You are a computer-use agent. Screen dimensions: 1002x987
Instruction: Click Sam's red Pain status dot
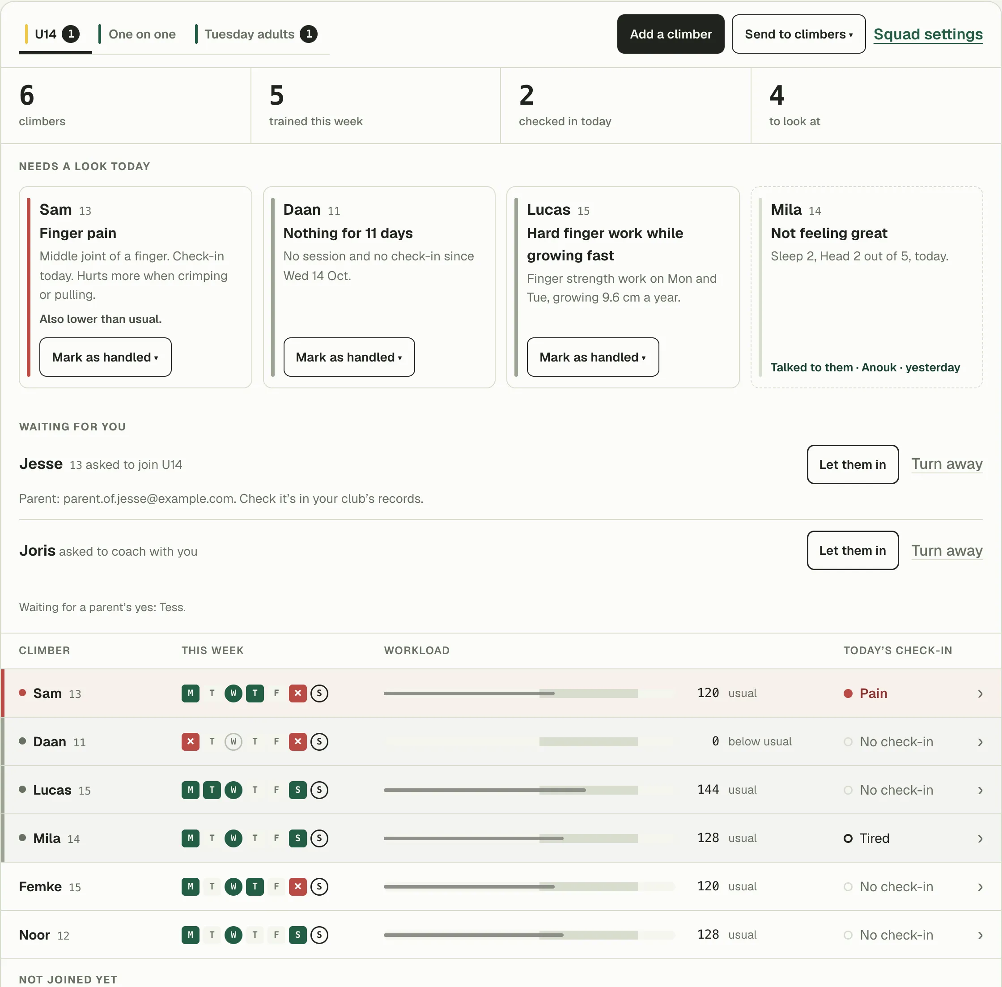pyautogui.click(x=848, y=693)
